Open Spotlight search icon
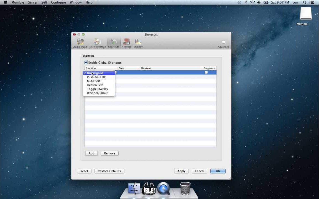This screenshot has width=319, height=199. pyautogui.click(x=304, y=2)
